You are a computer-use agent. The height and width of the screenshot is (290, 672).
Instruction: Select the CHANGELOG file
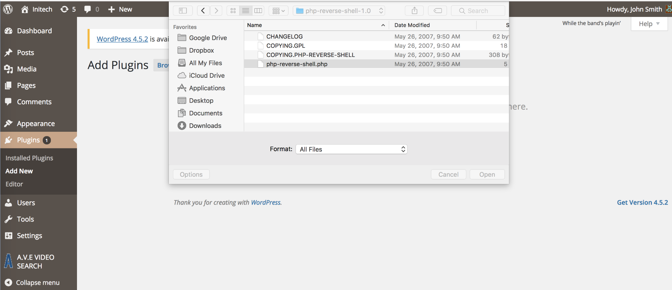pos(376,36)
